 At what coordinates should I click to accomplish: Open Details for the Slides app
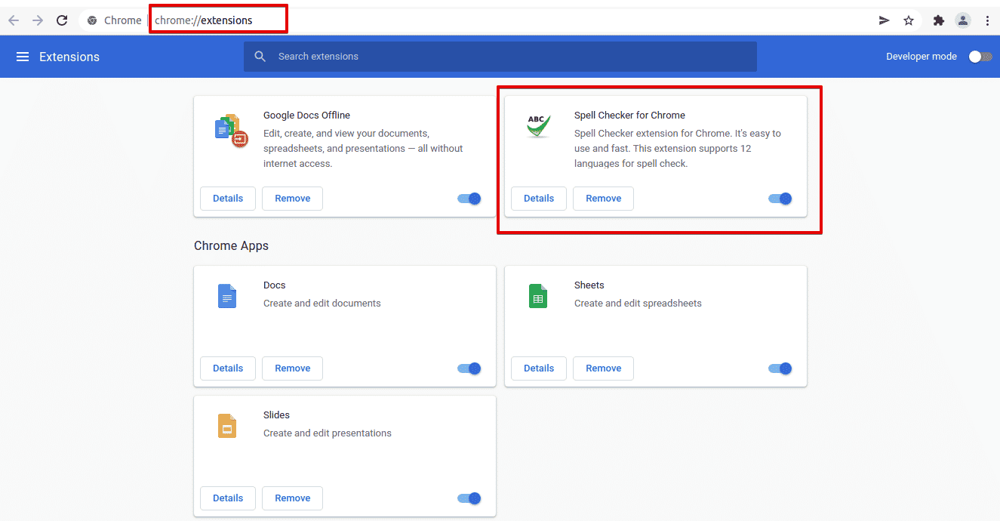coord(228,498)
